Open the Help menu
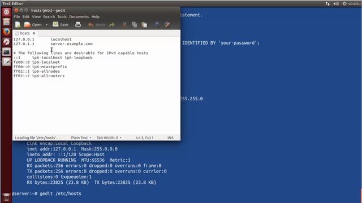Viewport: 362px width, 203px height. pos(96,16)
